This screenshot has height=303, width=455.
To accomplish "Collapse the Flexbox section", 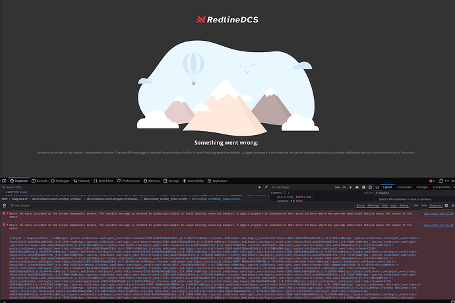I will [377, 193].
